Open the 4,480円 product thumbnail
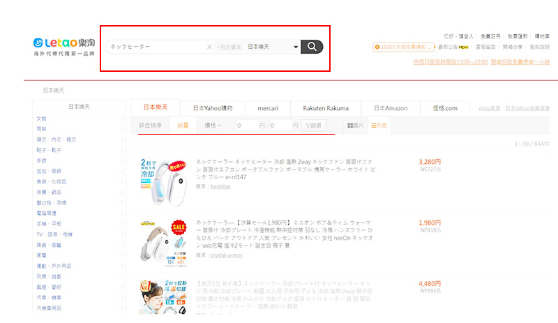This screenshot has width=558, height=323. pyautogui.click(x=163, y=297)
